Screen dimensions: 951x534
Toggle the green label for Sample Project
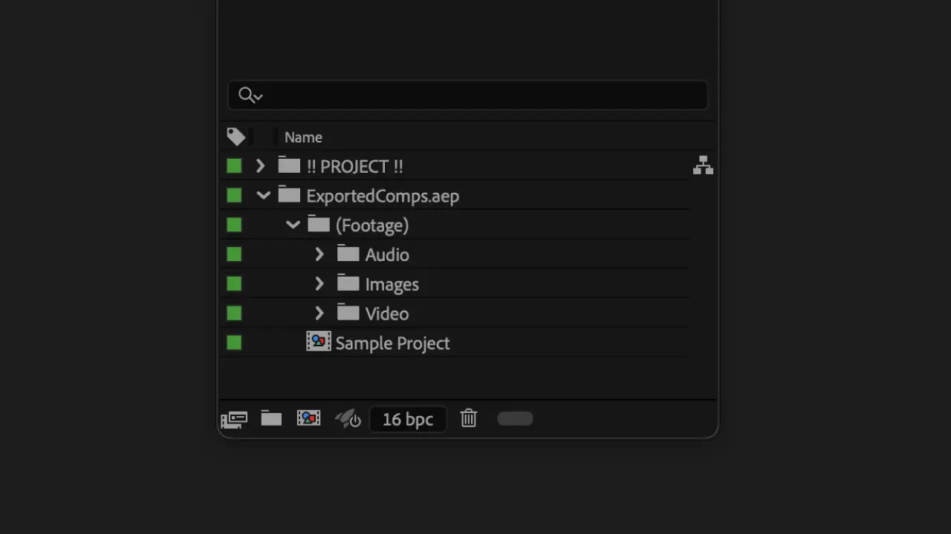pos(234,342)
